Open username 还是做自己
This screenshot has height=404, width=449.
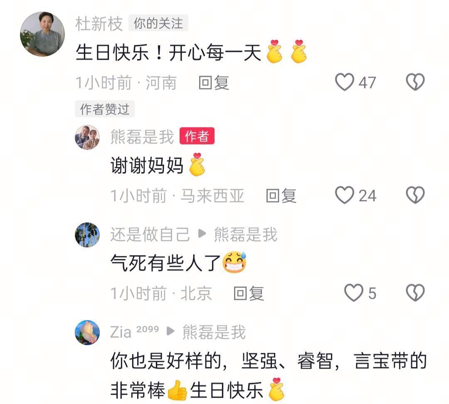click(150, 234)
